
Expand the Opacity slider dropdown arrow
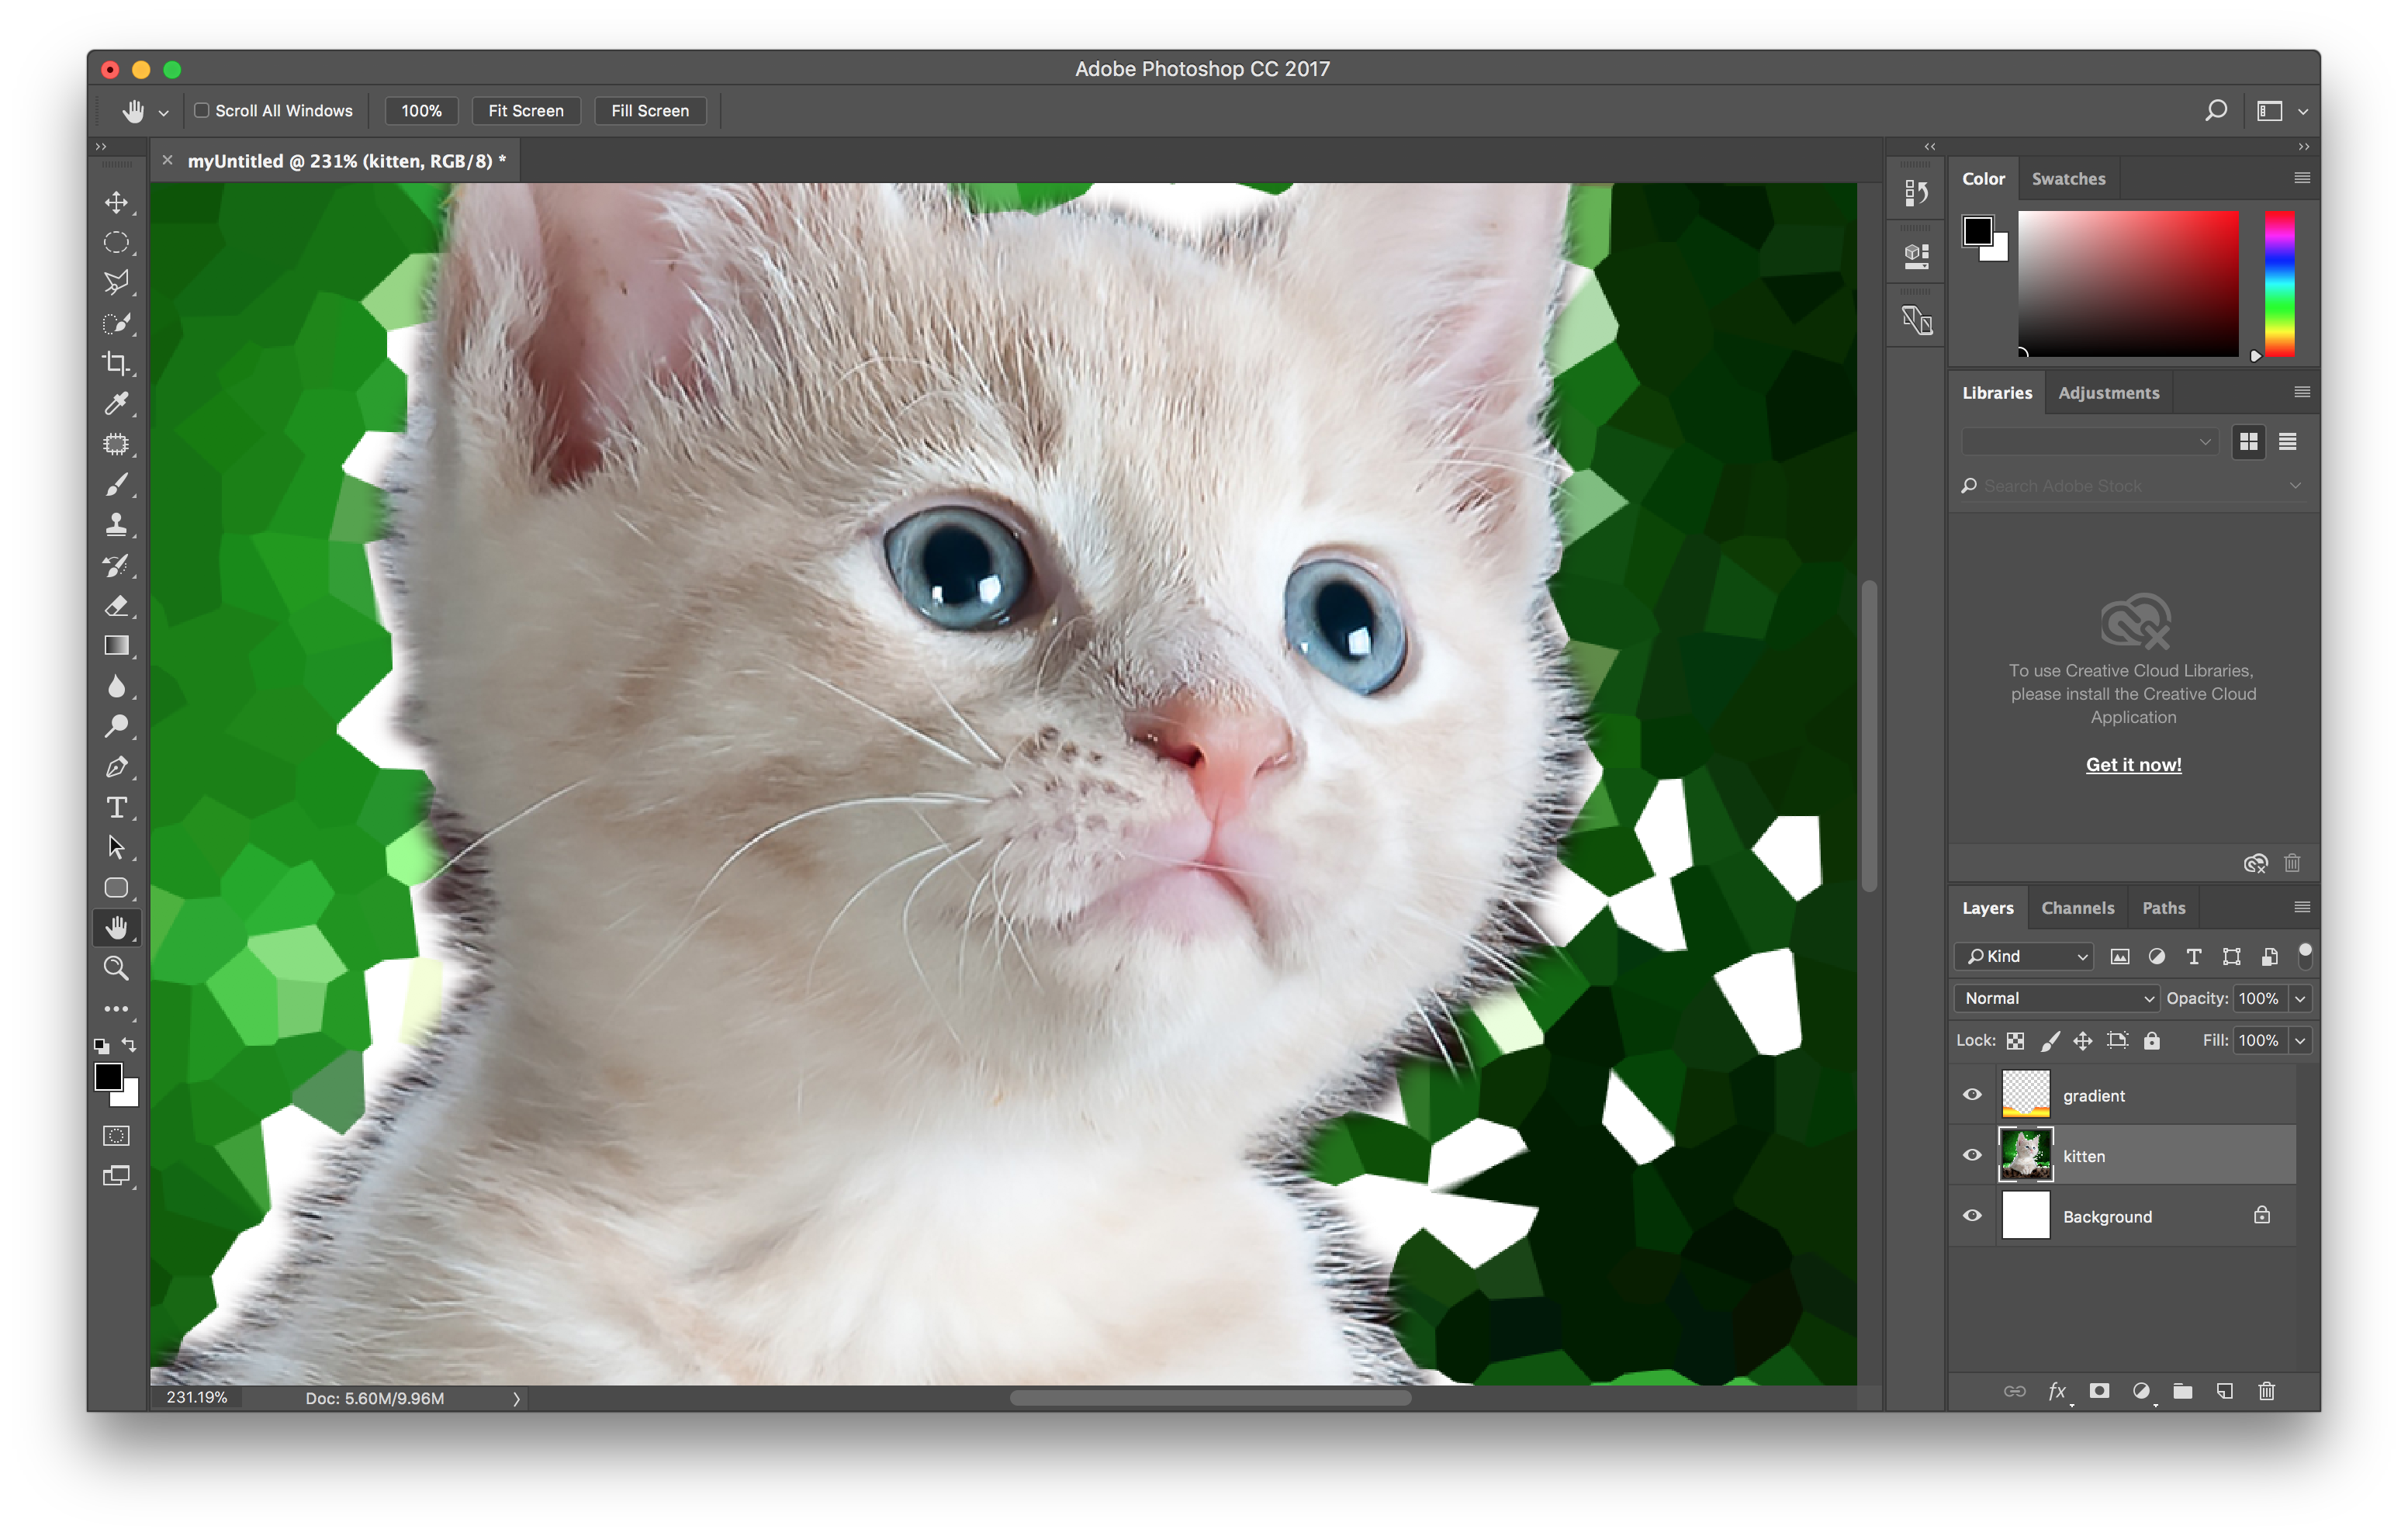click(2300, 998)
